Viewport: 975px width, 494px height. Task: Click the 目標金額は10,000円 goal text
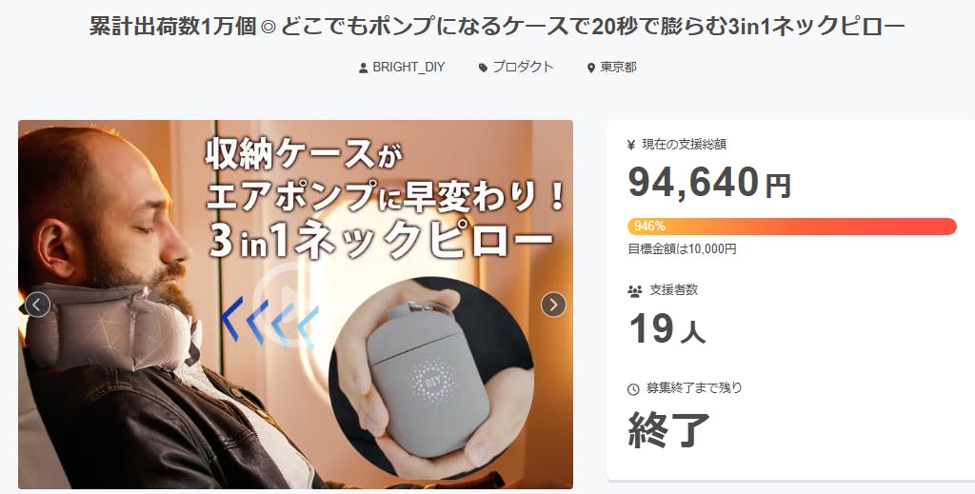682,249
